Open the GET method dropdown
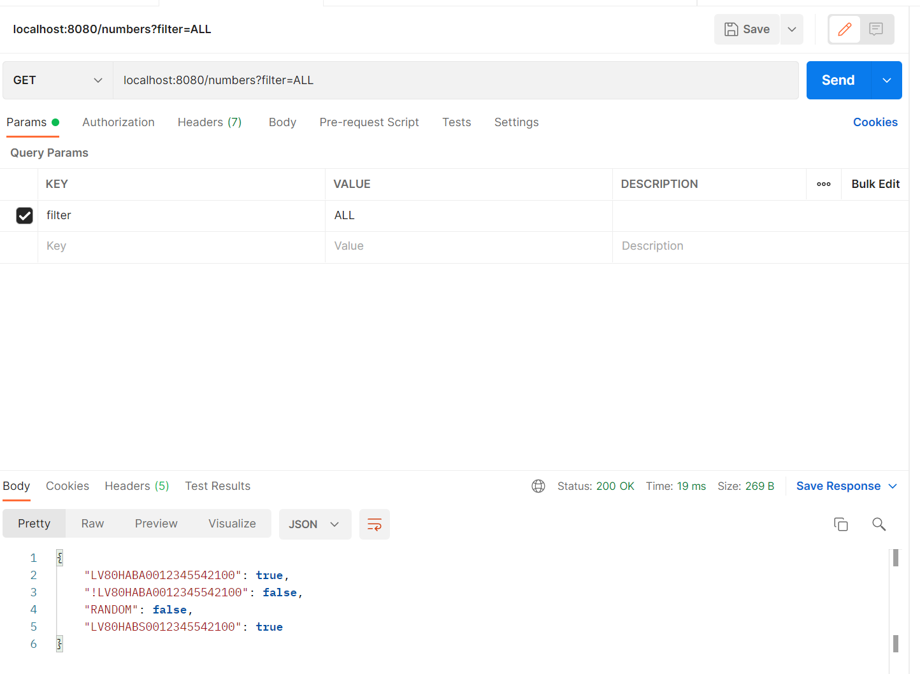 coord(58,80)
